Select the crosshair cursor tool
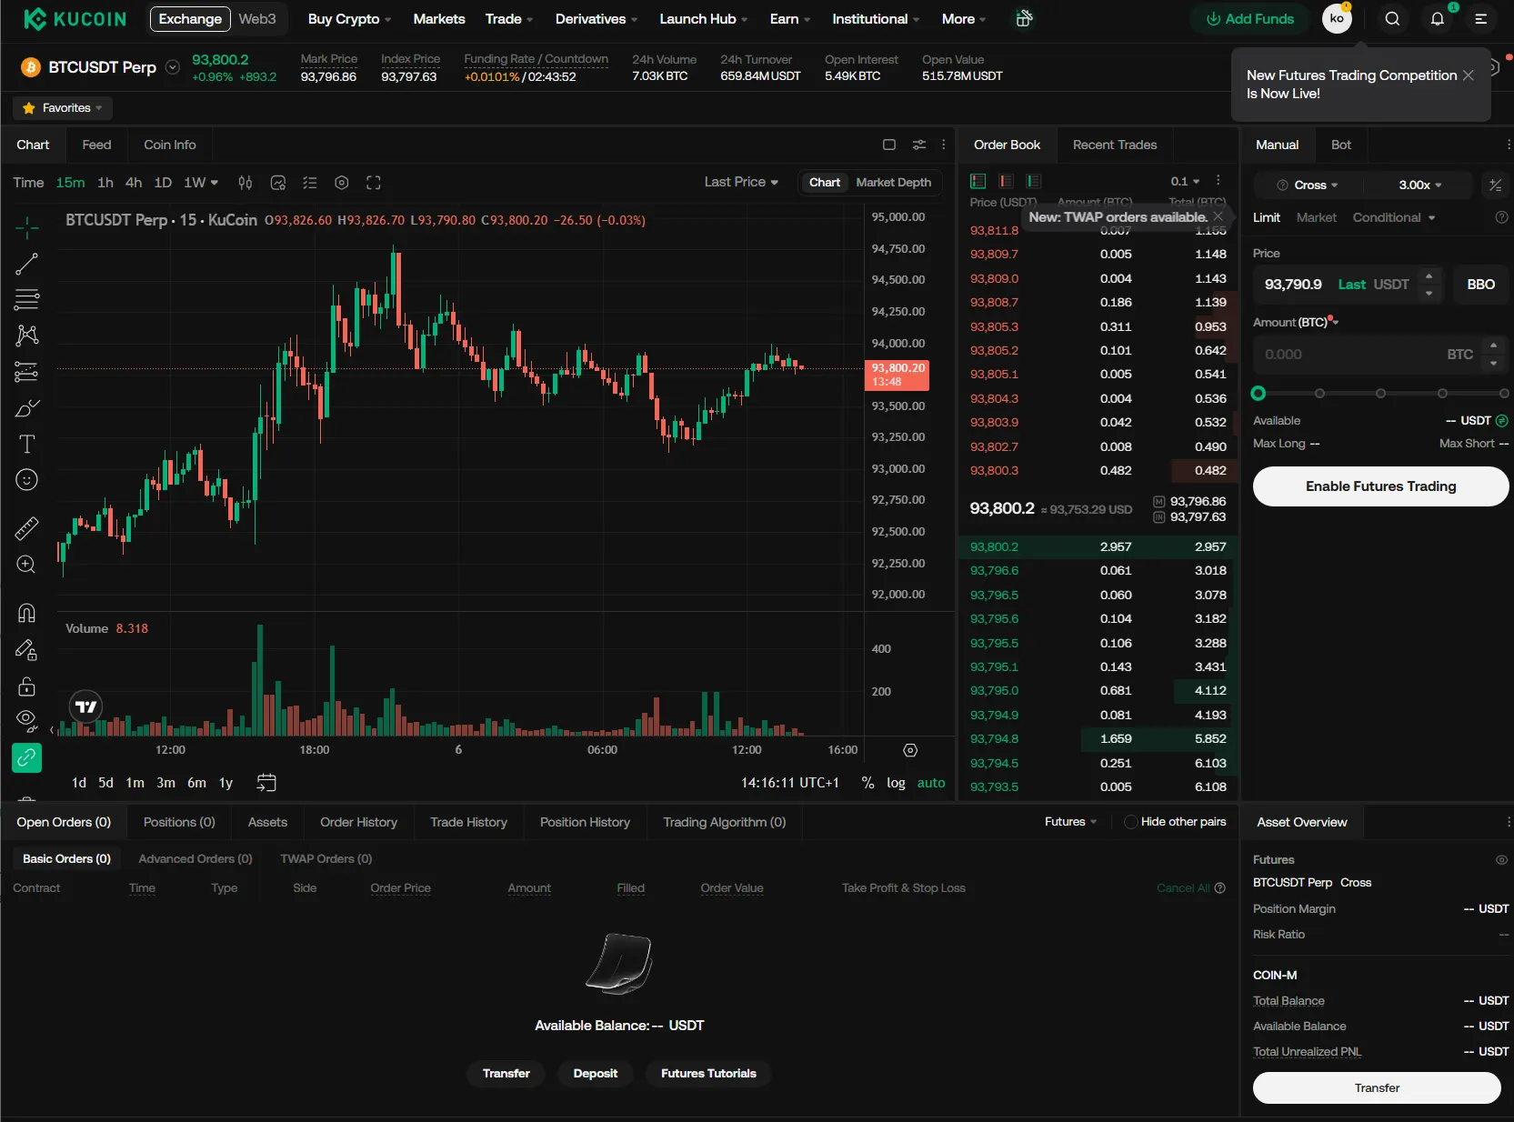 tap(27, 227)
